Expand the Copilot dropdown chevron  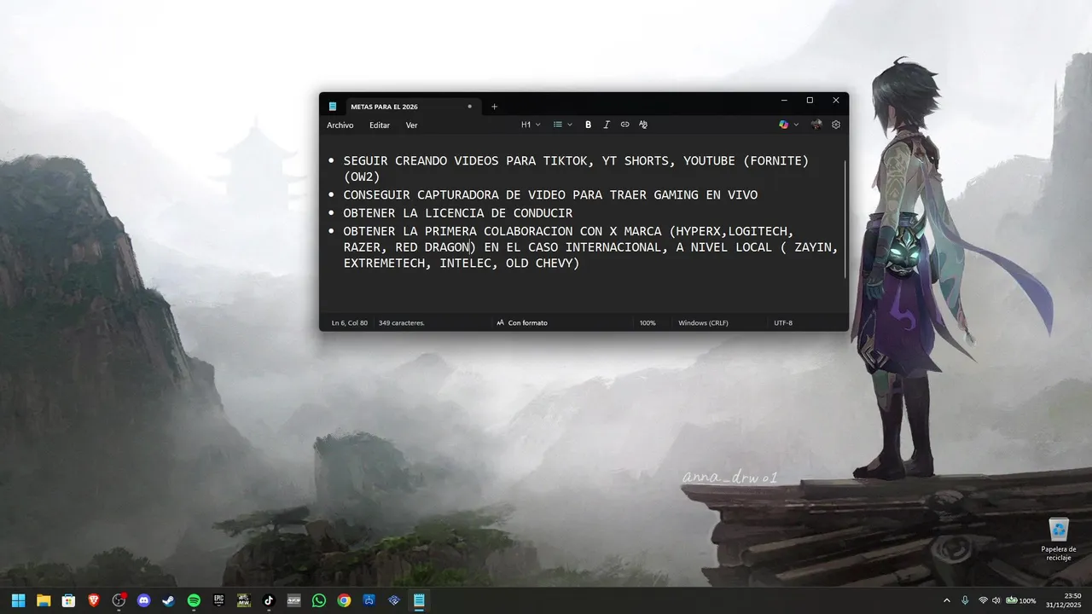(x=797, y=125)
